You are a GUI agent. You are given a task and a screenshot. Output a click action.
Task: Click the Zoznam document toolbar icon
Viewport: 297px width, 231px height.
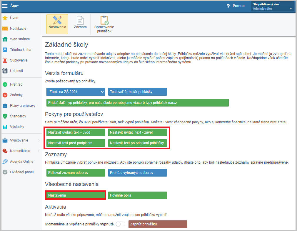tap(80, 20)
